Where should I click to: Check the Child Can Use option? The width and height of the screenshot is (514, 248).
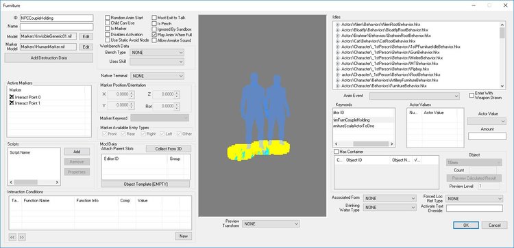coord(107,23)
